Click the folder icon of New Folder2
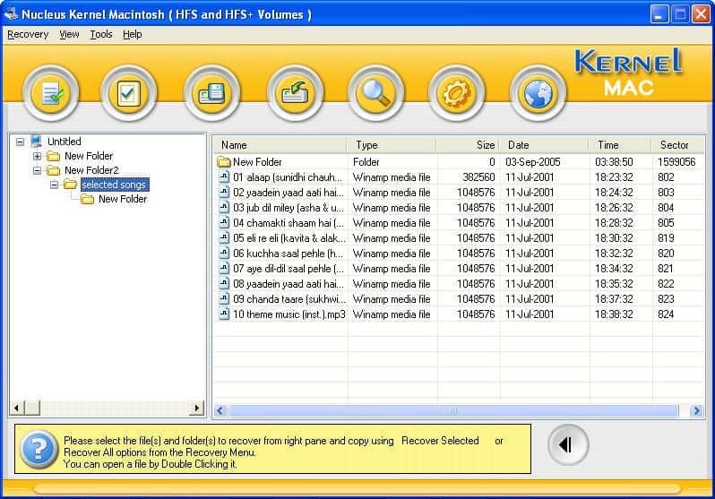 tap(54, 170)
